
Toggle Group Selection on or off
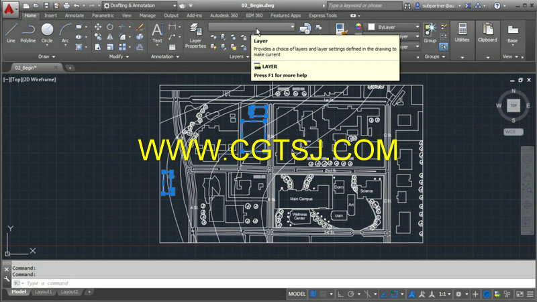click(x=444, y=47)
